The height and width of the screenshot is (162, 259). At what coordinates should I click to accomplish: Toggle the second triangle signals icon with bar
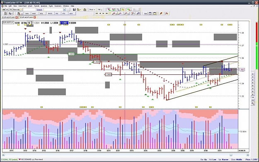click(x=114, y=10)
